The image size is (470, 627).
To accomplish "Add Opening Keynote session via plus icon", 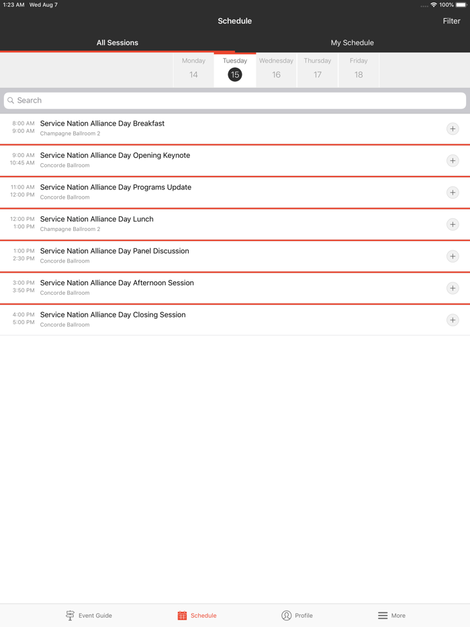I will point(453,160).
